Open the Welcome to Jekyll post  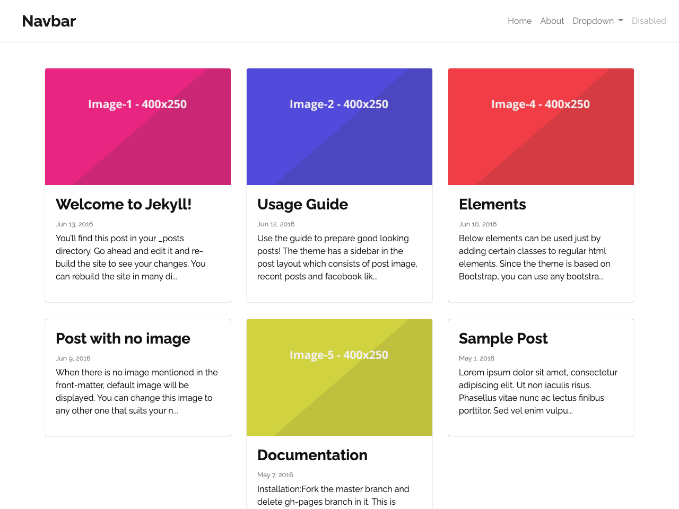[x=124, y=204]
